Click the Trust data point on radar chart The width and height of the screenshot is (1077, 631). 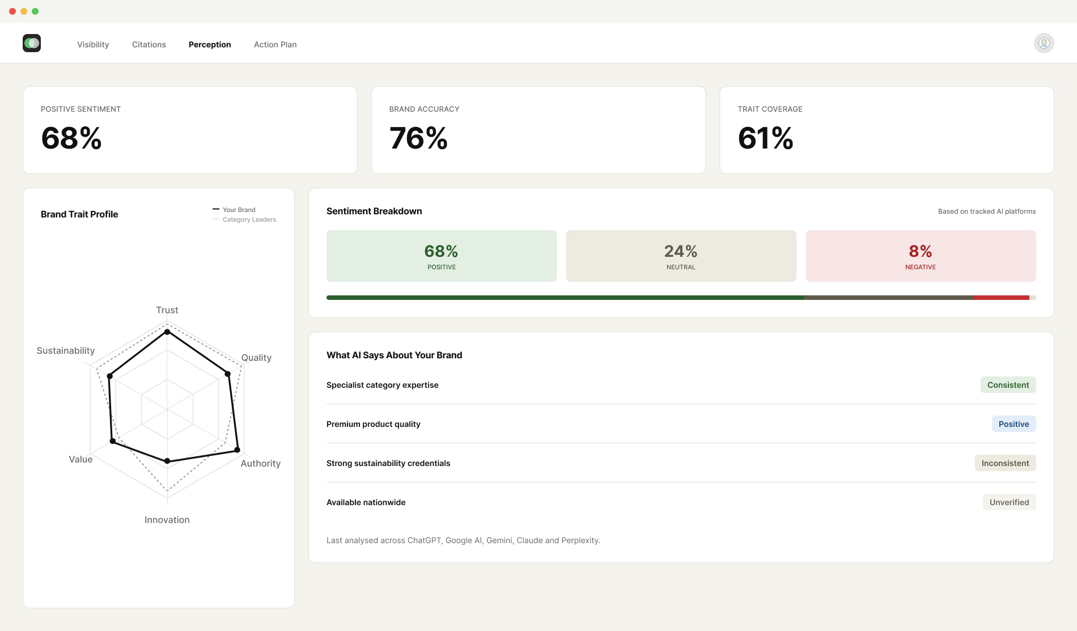[x=167, y=332]
